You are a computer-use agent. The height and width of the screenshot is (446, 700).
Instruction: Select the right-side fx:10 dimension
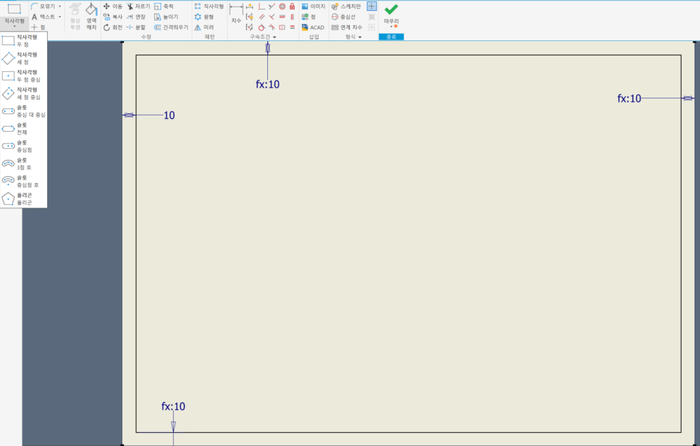pyautogui.click(x=629, y=98)
